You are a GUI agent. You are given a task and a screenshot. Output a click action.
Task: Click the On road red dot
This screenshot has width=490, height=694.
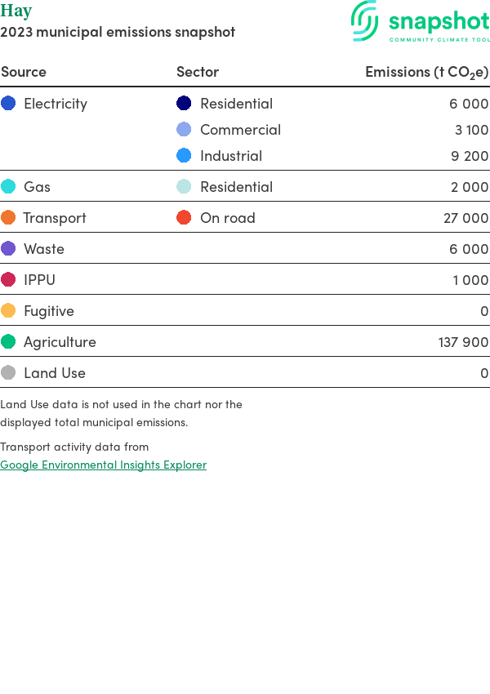tap(184, 218)
